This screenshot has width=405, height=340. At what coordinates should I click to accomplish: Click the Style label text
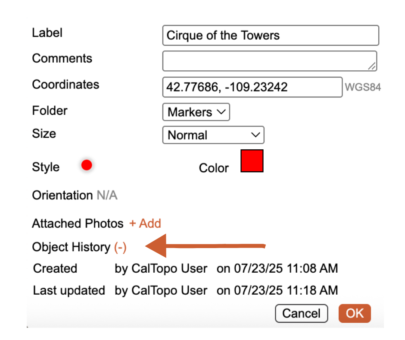click(46, 167)
